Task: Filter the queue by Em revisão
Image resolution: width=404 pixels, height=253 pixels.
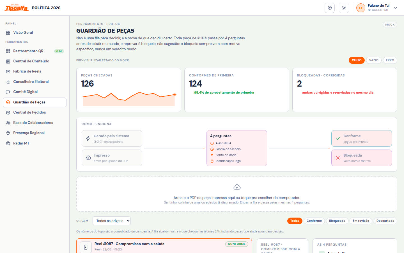Action: click(361, 221)
